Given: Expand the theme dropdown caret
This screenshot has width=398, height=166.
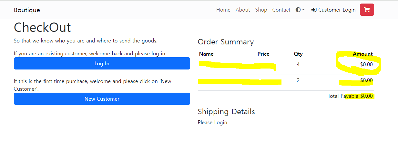Looking at the screenshot, I should tap(303, 10).
